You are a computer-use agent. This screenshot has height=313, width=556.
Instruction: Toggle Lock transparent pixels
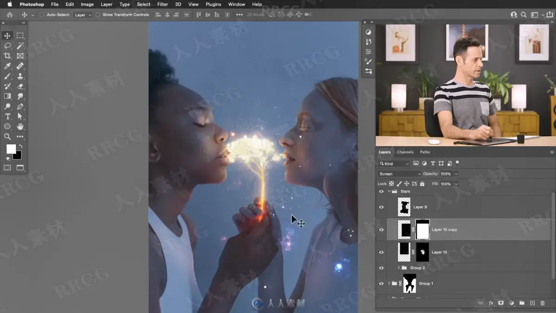pyautogui.click(x=392, y=184)
